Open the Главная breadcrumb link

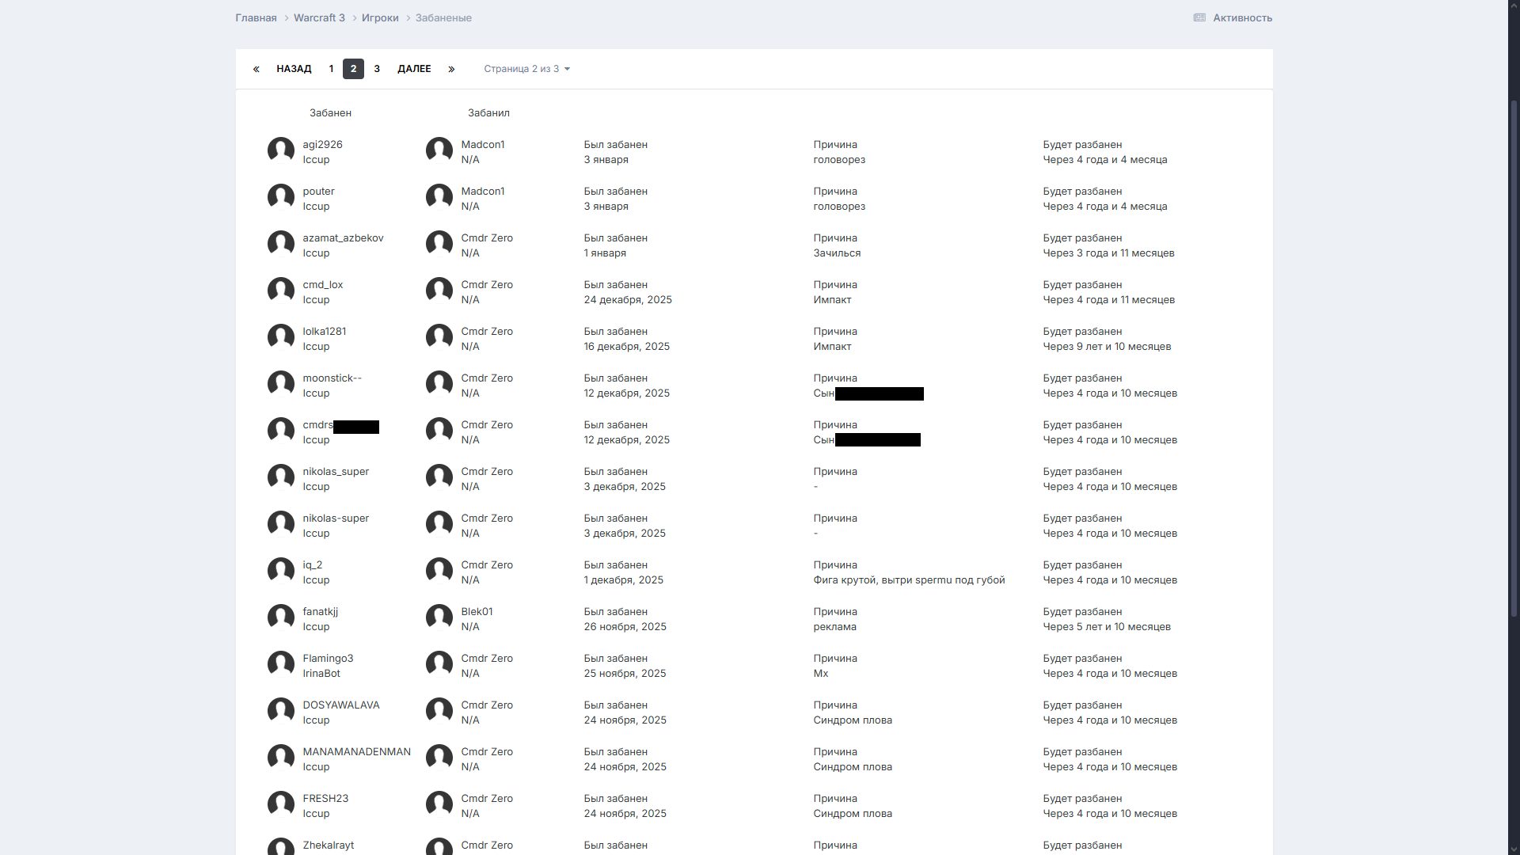tap(256, 17)
